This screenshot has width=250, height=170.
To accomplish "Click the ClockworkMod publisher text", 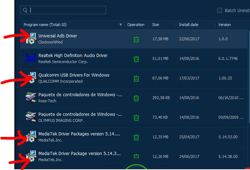I will coord(50,42).
